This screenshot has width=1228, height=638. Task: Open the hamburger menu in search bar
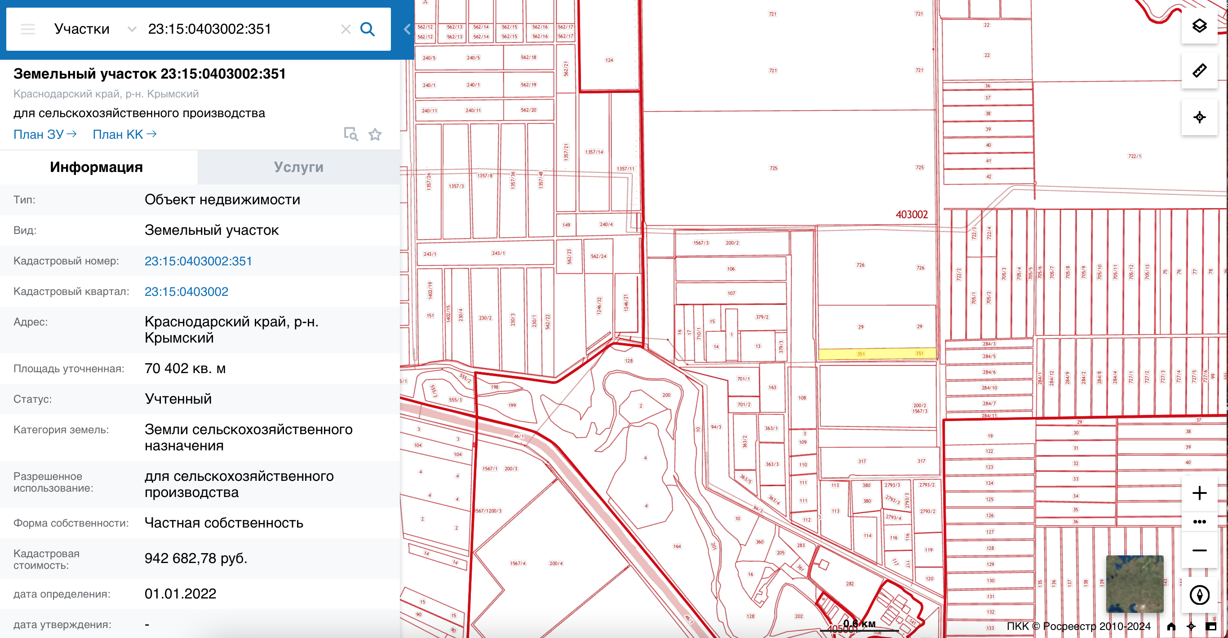(28, 29)
